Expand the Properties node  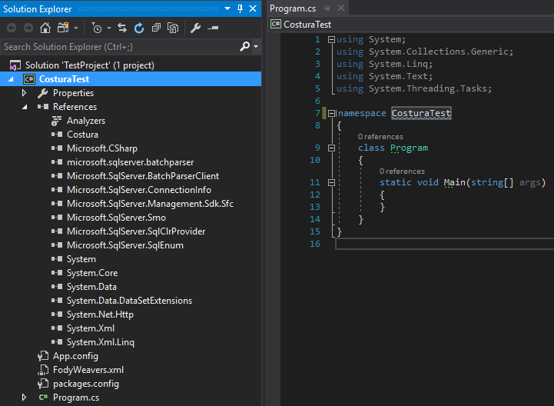tap(24, 93)
